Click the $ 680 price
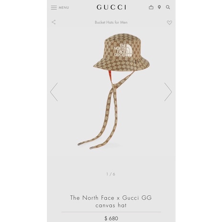This screenshot has width=222, height=222. [x=111, y=218]
